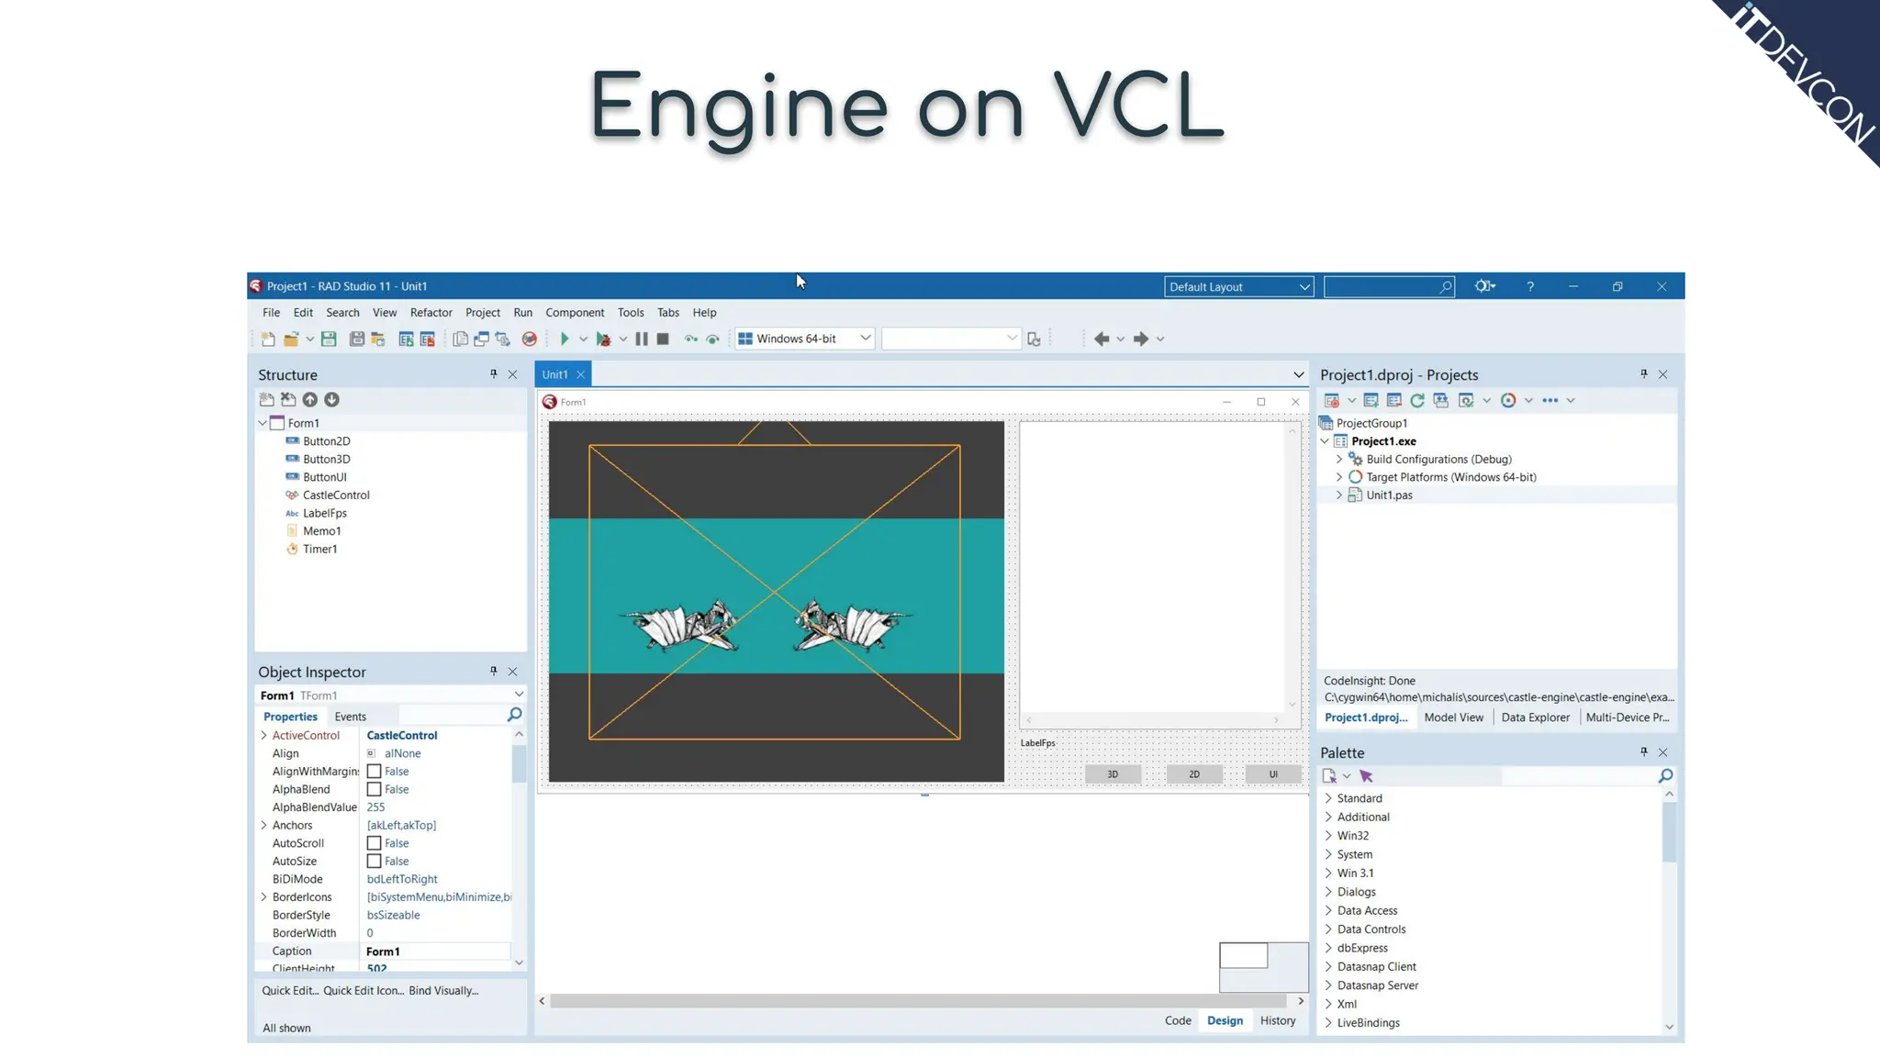Click the New item icon in Structure toolbar
This screenshot has width=1880, height=1057.
[266, 399]
